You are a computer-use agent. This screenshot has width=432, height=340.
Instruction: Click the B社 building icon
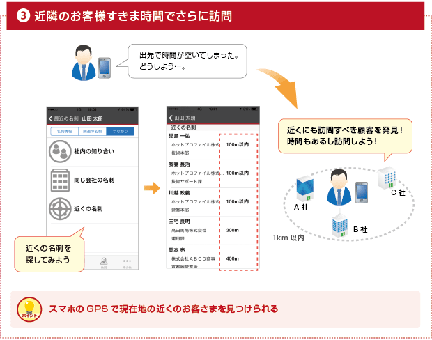[340, 226]
